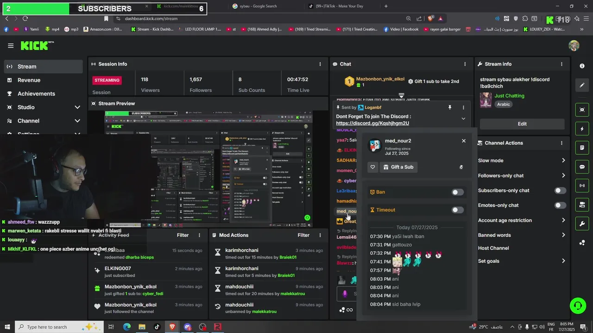Open File Explorer from the taskbar
The width and height of the screenshot is (593, 333).
[x=142, y=327]
